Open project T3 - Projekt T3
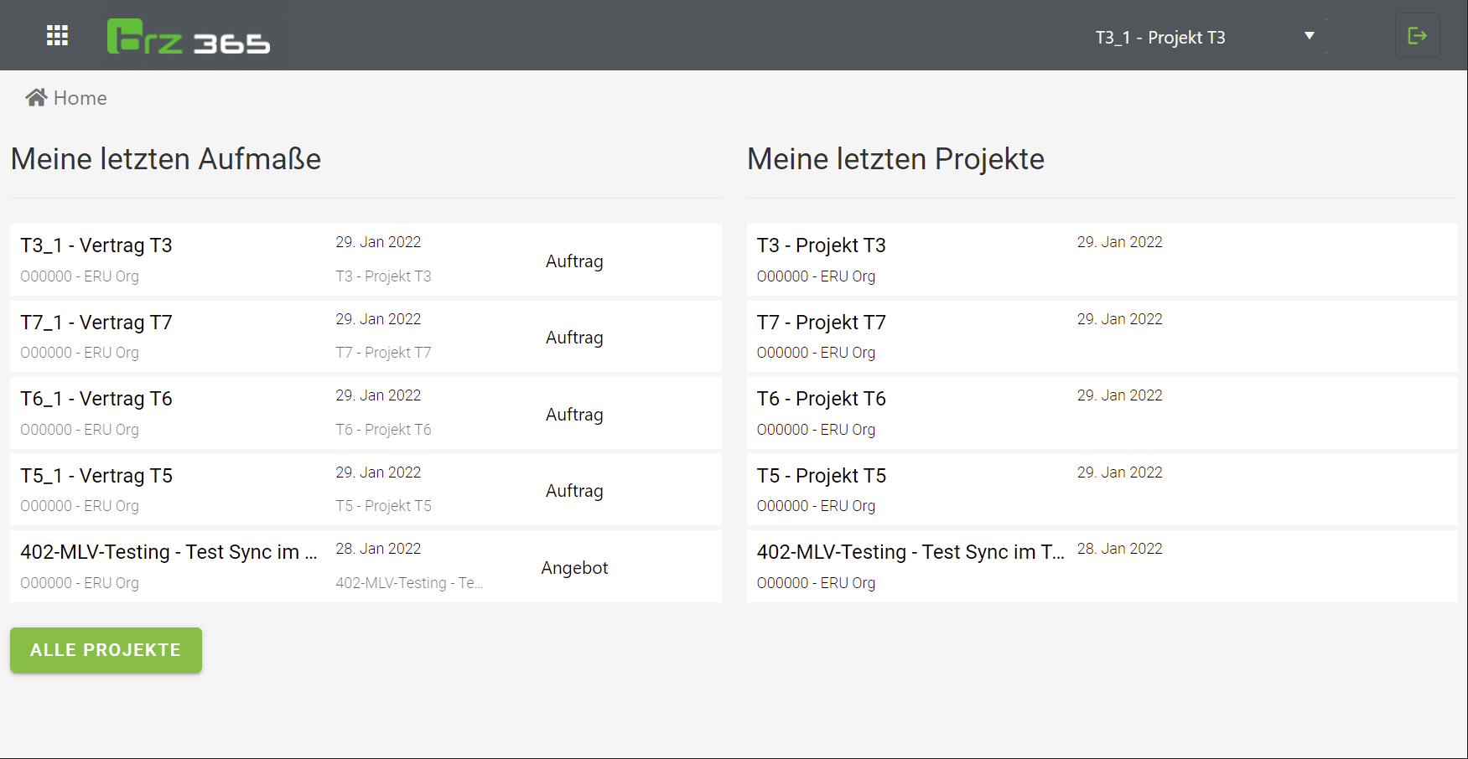 821,245
